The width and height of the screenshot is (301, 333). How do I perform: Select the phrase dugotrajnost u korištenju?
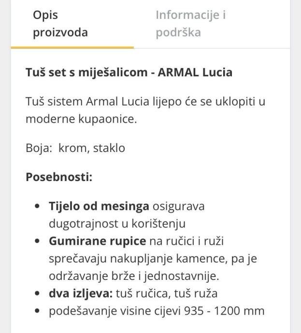117,224
